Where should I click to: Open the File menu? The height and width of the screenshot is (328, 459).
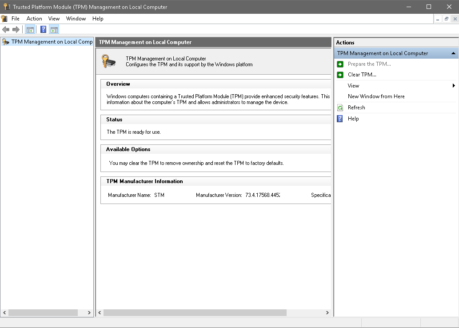click(x=16, y=19)
